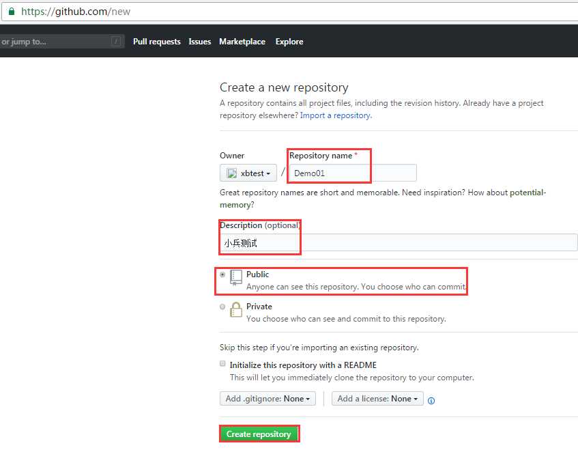Click the slash shortcut icon in search box
This screenshot has height=452, width=578.
click(116, 41)
